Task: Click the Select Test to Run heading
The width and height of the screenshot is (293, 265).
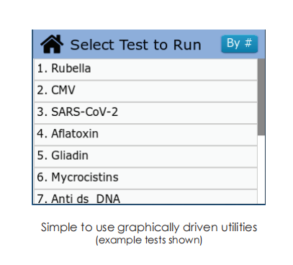Action: (x=135, y=45)
